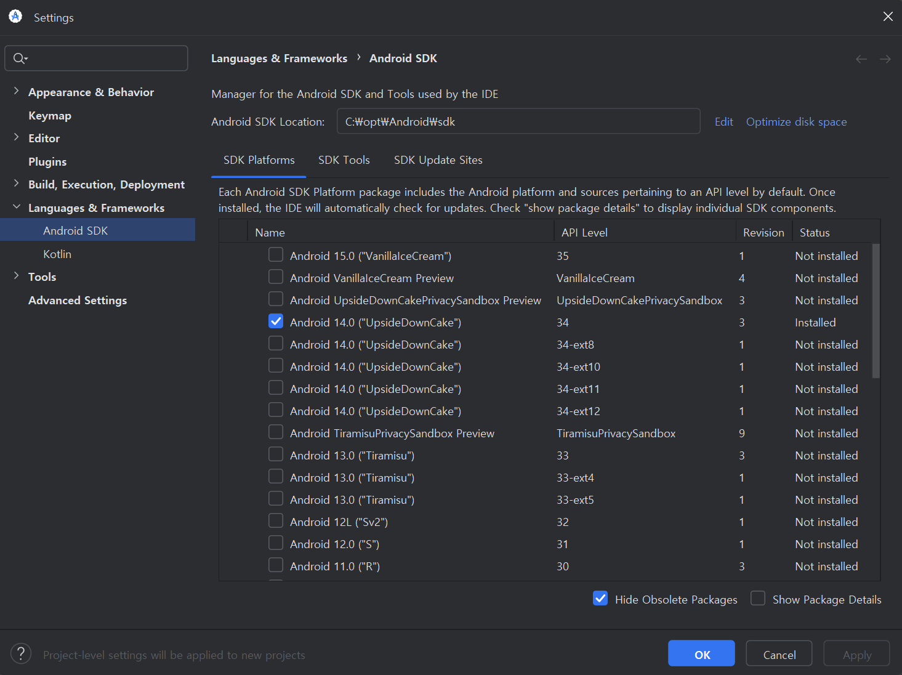The image size is (902, 675).
Task: Click Android SDK Location path field
Action: click(x=518, y=121)
